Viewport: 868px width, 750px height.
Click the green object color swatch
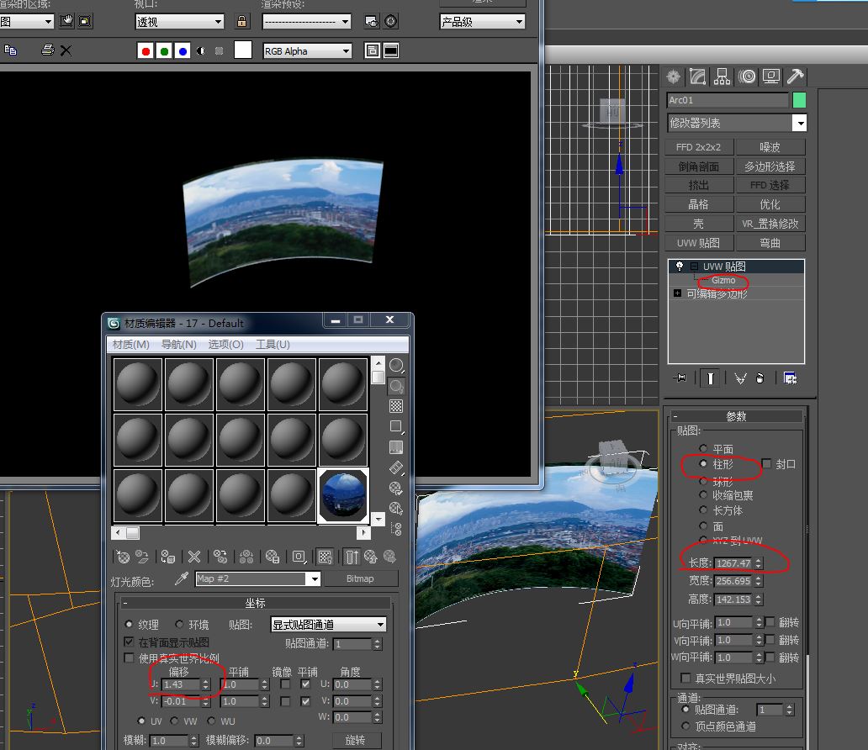(x=799, y=100)
